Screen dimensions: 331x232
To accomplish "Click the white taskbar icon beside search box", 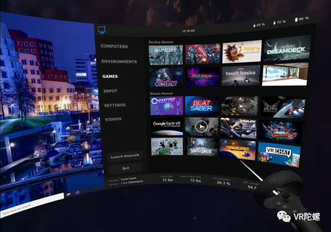I will (x=68, y=195).
